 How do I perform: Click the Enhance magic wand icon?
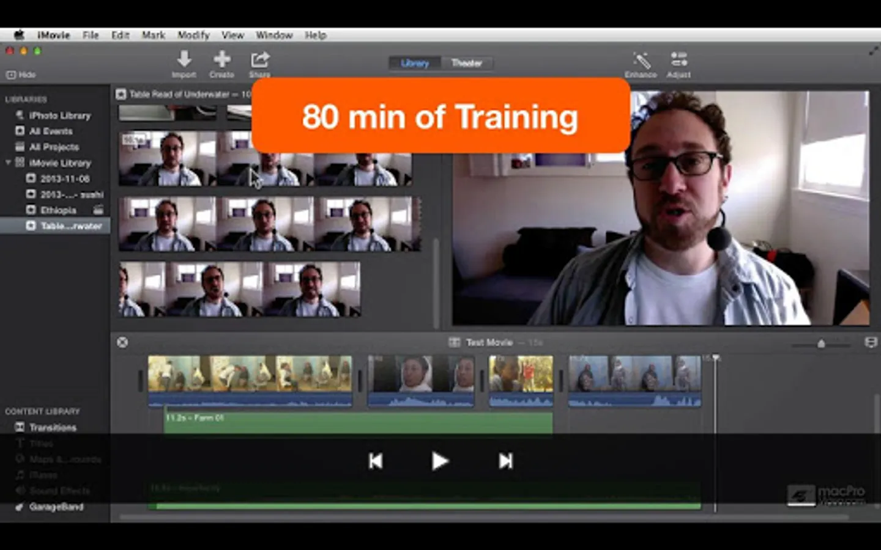pos(641,60)
